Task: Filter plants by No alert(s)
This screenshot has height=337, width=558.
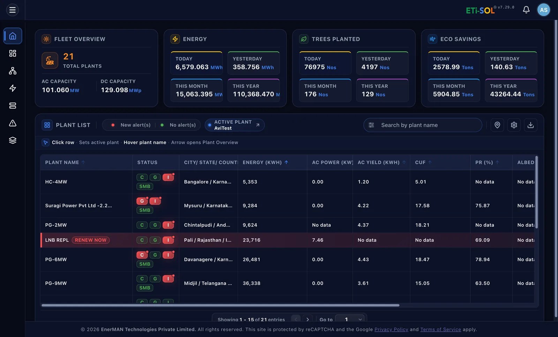Action: point(178,125)
